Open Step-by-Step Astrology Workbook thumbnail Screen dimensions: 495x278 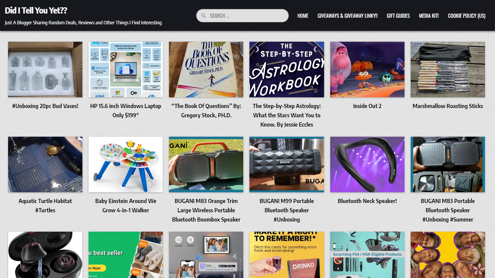click(287, 69)
